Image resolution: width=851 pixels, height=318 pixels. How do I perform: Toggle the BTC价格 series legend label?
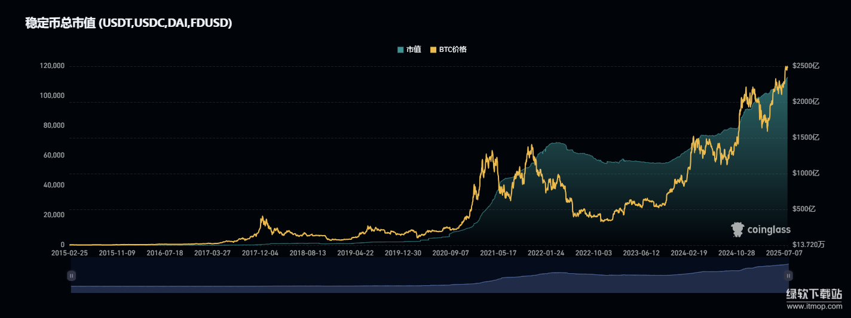[x=453, y=50]
